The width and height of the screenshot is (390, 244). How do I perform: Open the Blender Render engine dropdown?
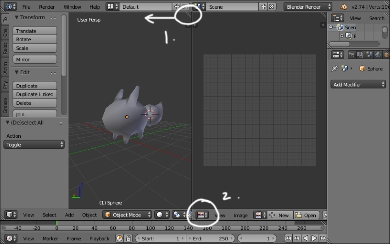coord(308,7)
